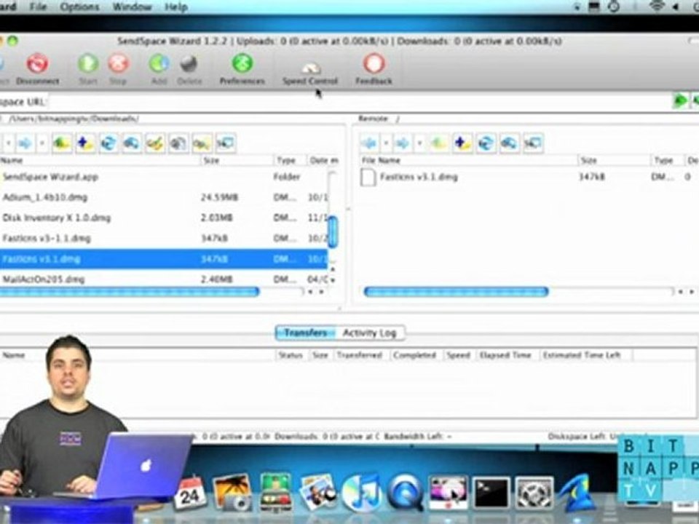This screenshot has height=524, width=699.
Task: Open Remote back history dropdown arrow
Action: point(386,143)
